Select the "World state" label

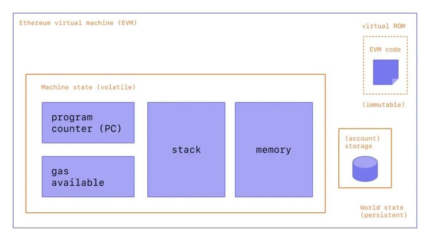pos(381,207)
